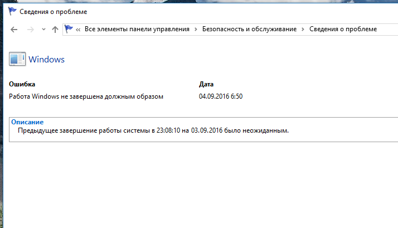Click the title bar flag icon
This screenshot has width=398, height=228.
[x=12, y=11]
